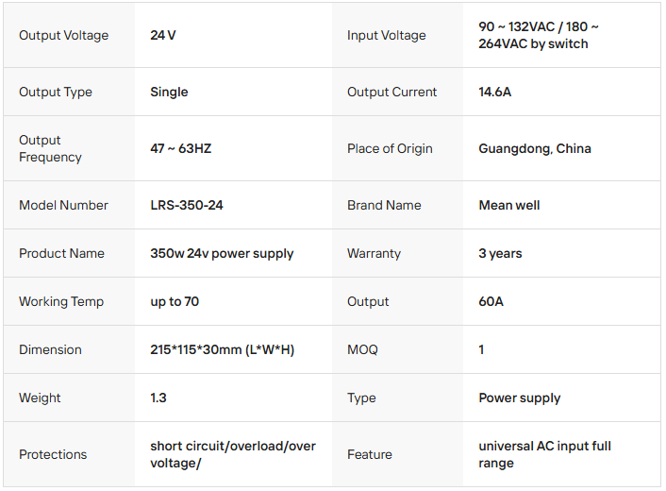Click the "3 years" warranty value
666x491 pixels.
(500, 254)
